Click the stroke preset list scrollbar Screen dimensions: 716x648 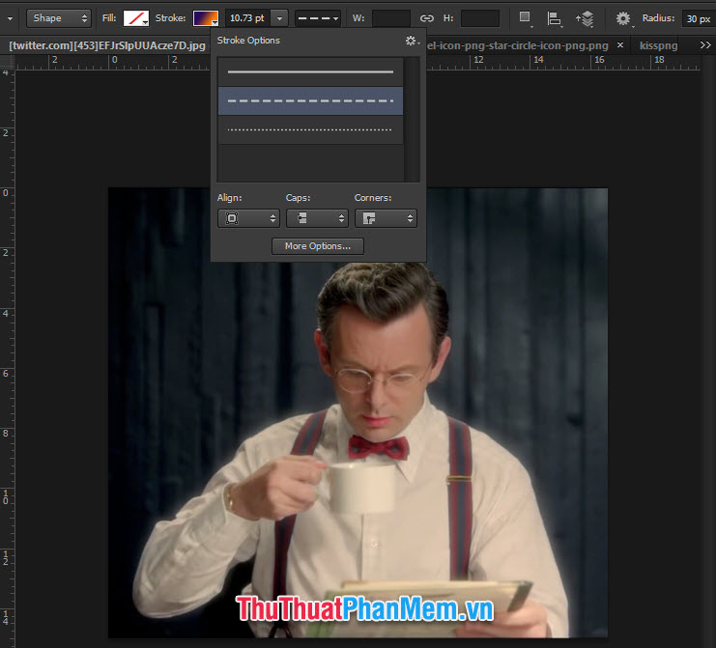click(413, 120)
